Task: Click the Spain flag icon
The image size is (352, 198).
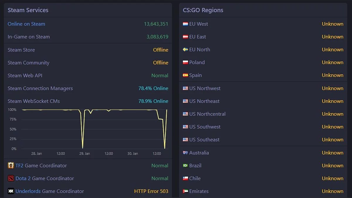Action: coord(185,75)
